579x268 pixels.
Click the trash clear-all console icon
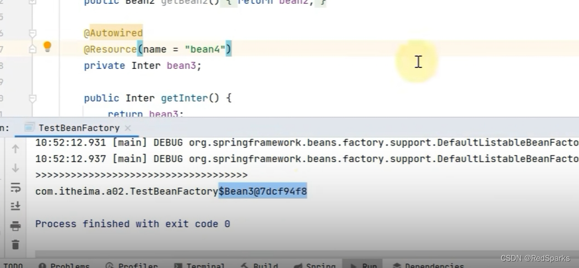[15, 245]
